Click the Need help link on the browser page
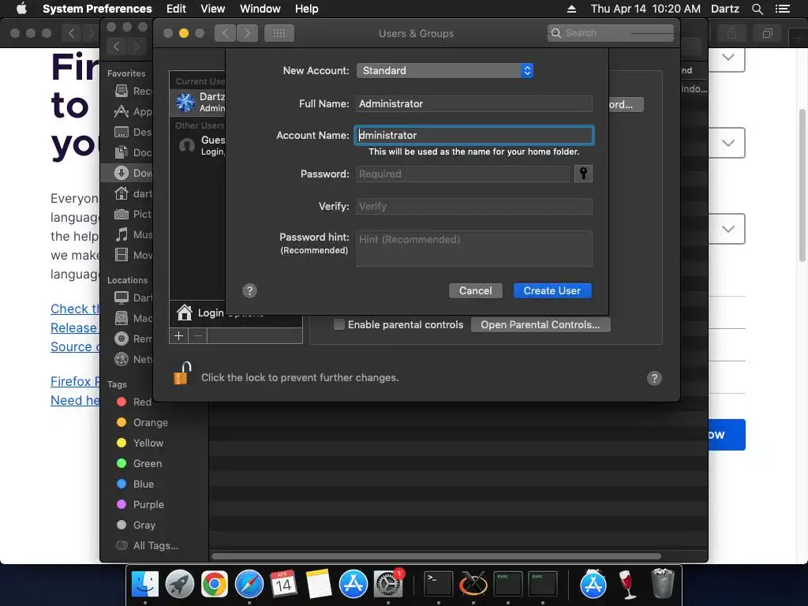 point(75,400)
